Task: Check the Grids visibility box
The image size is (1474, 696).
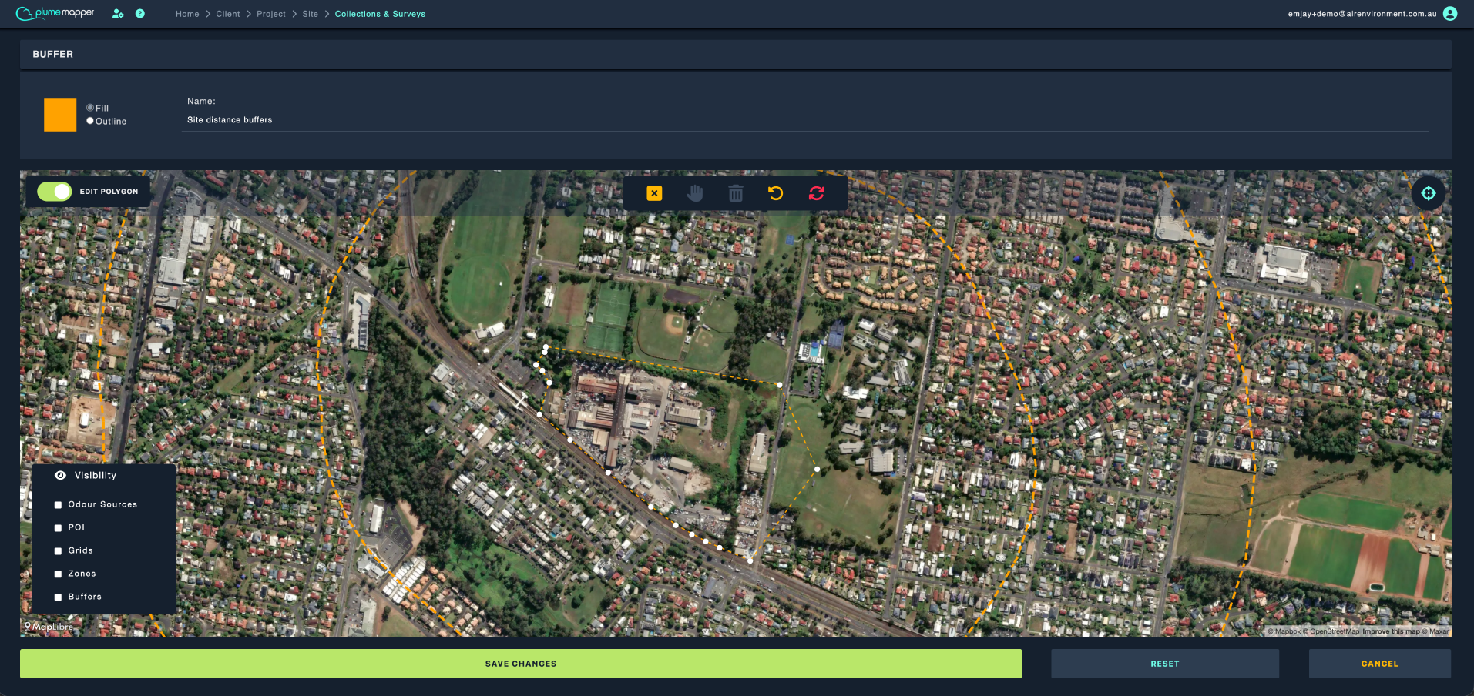Action: (58, 551)
